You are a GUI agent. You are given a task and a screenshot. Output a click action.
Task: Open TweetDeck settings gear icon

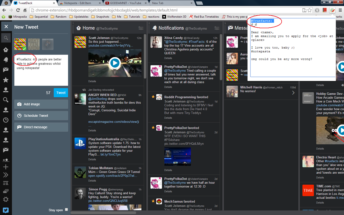point(6,199)
